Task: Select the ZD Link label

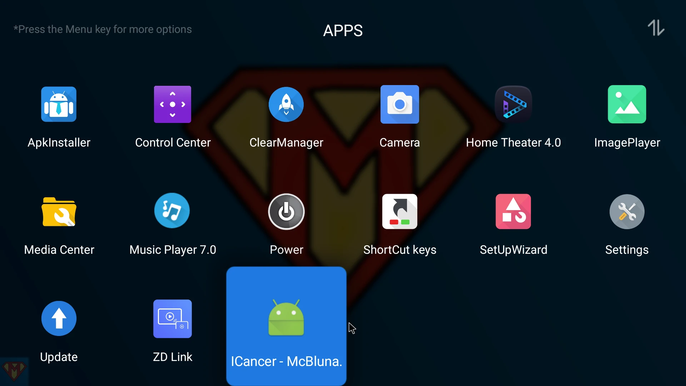Action: point(173,357)
